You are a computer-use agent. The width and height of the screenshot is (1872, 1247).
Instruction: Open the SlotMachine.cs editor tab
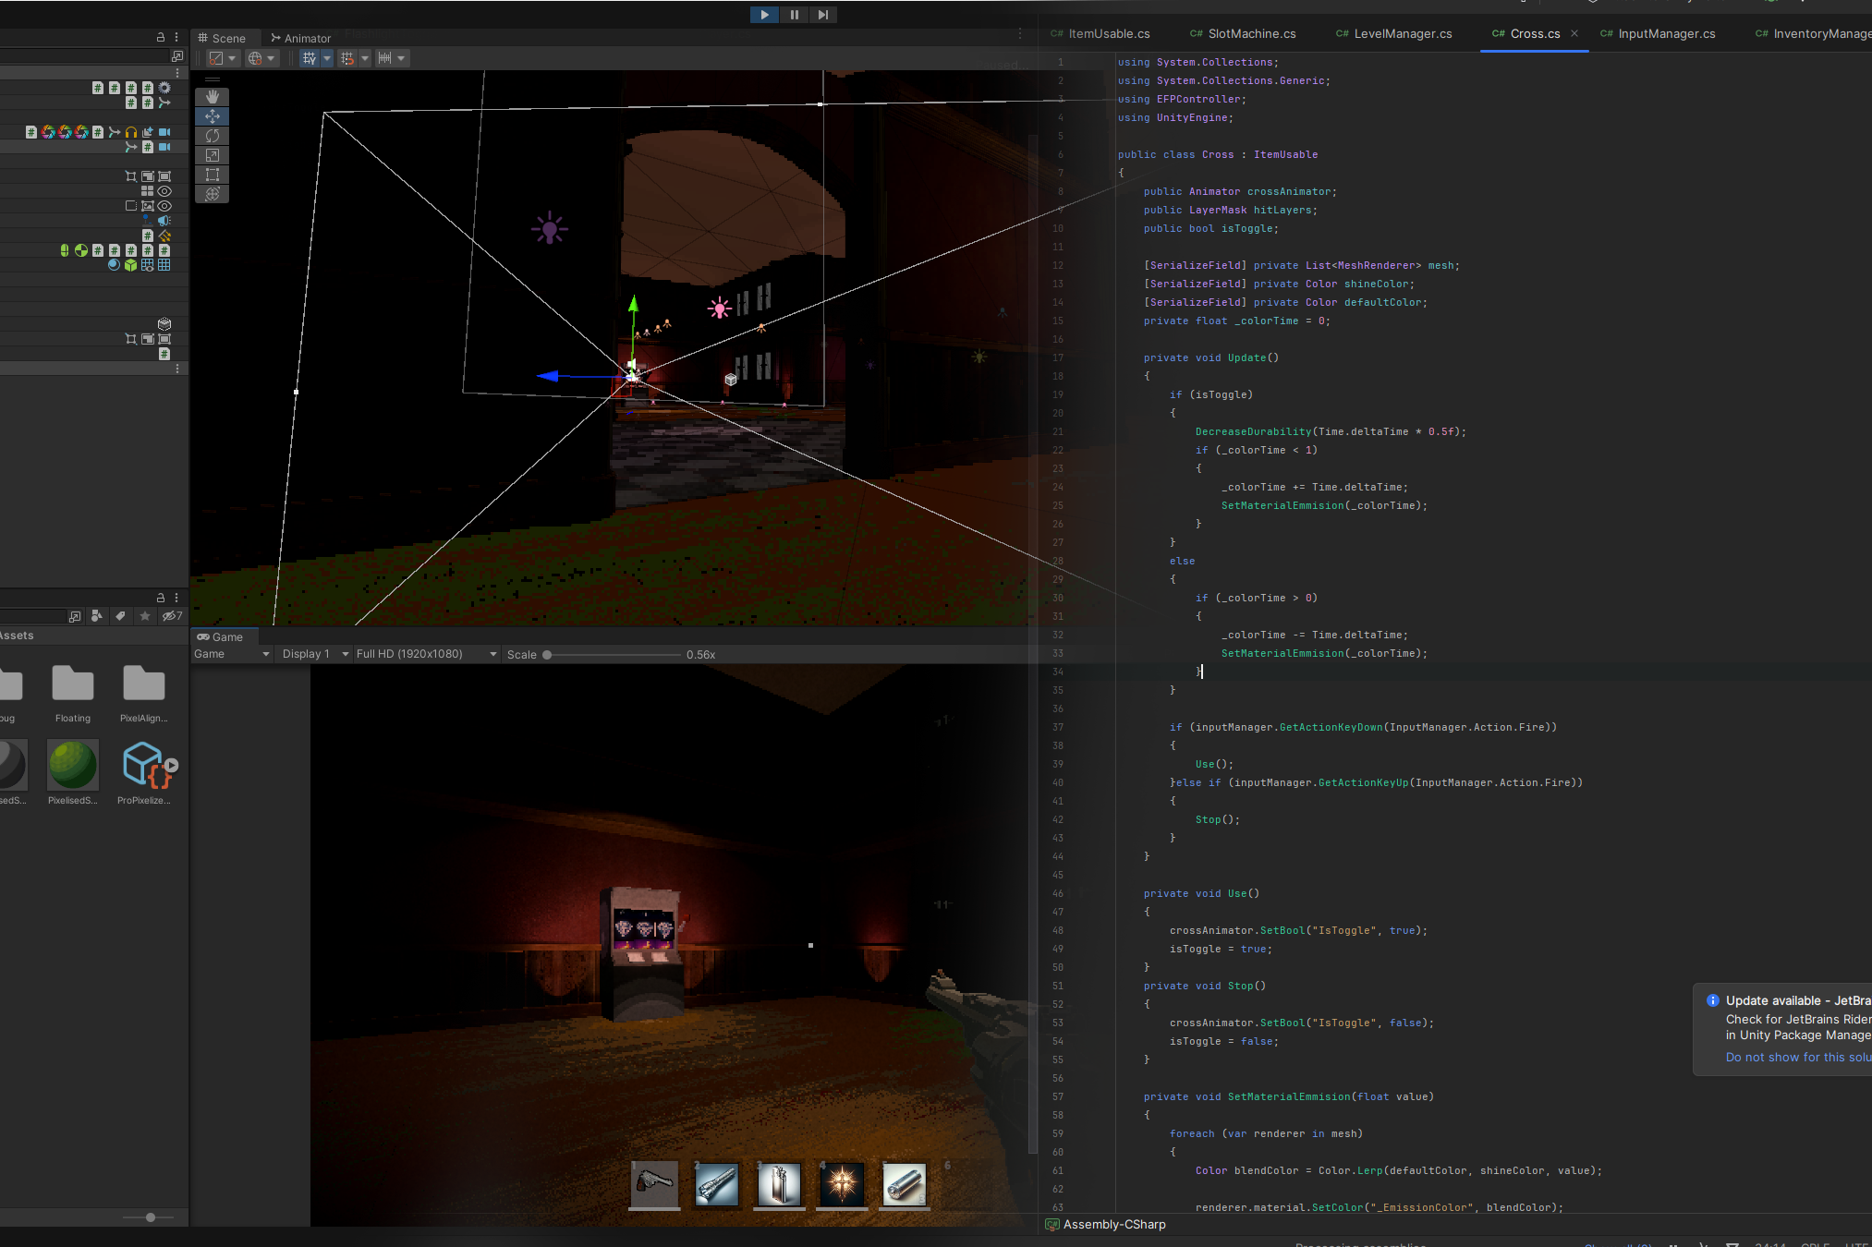pos(1243,34)
